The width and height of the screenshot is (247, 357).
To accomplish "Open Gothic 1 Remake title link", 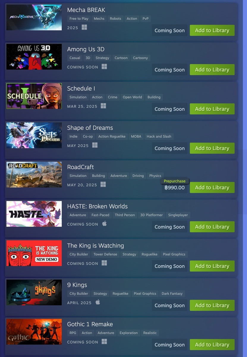I will click(90, 324).
